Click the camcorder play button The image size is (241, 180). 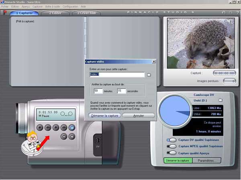[x=56, y=128]
